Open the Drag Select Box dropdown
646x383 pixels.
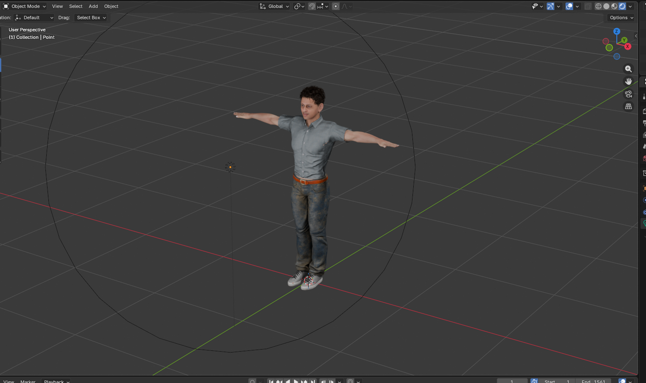coord(91,18)
